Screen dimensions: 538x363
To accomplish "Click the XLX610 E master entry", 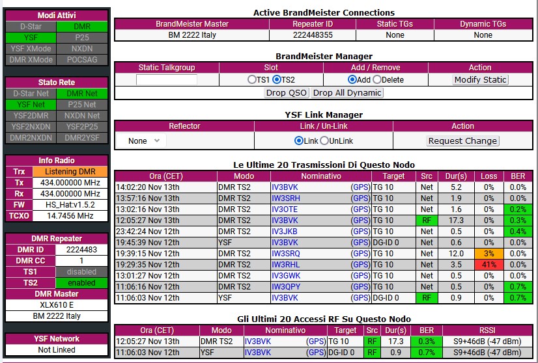I will [57, 305].
